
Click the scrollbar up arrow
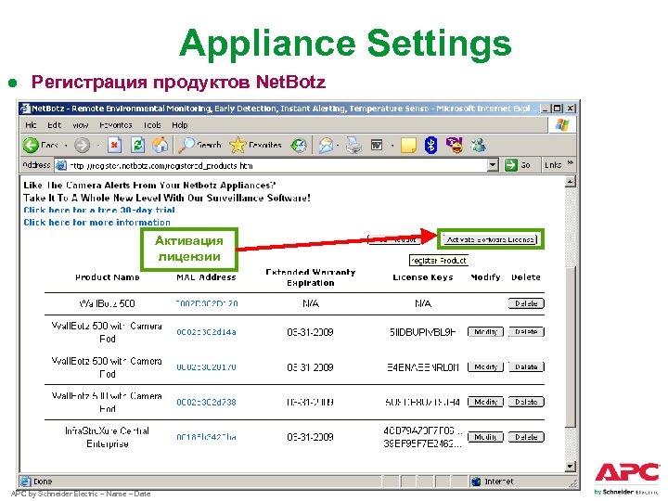point(571,182)
